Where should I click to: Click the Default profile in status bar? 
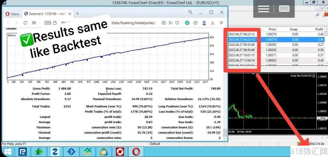[x=155, y=144]
